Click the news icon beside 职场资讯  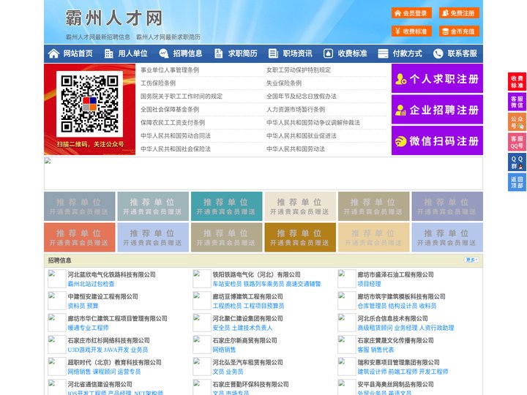(x=273, y=53)
